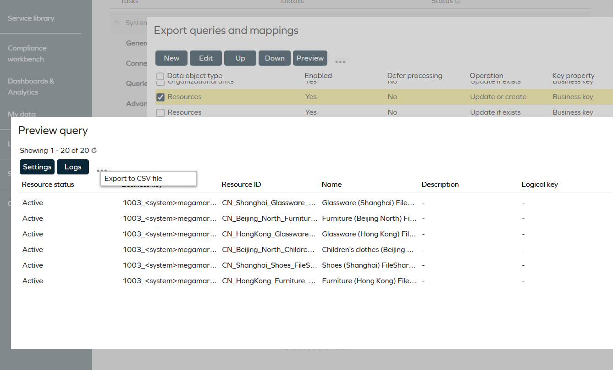Sort by Name column header
Viewport: 613px width, 370px height.
point(331,185)
